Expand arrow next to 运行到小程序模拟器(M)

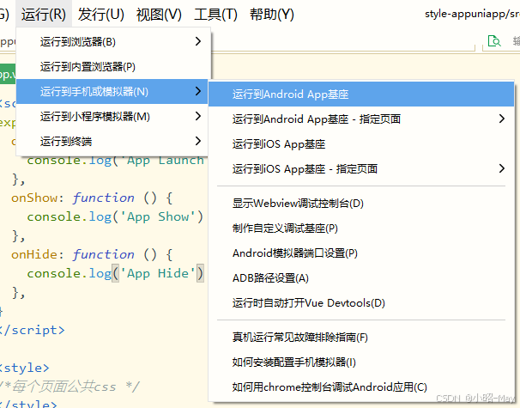(198, 116)
